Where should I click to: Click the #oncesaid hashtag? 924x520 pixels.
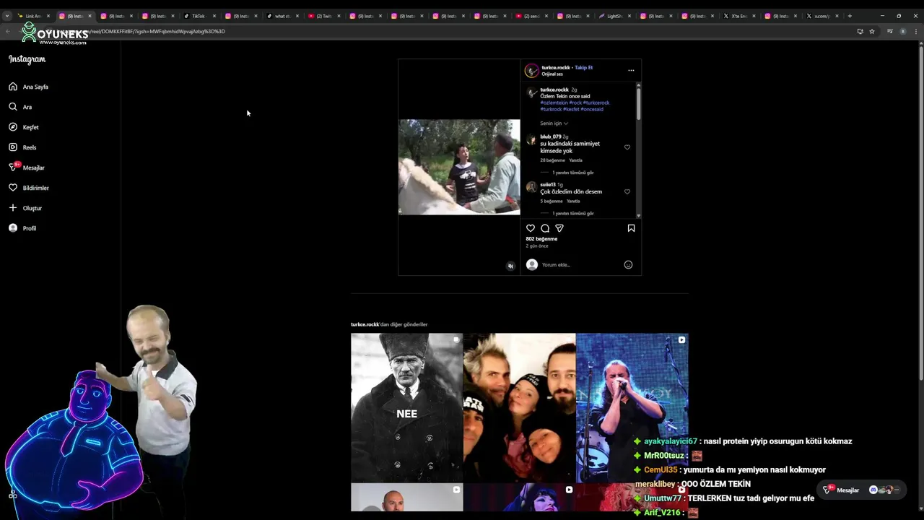[x=592, y=109]
